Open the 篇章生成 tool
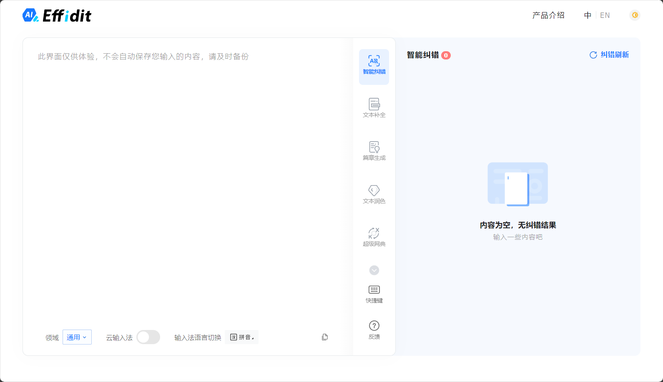 (x=374, y=151)
